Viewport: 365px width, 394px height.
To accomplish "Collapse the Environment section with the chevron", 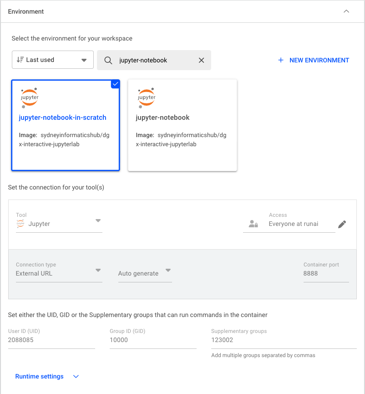I will click(346, 11).
